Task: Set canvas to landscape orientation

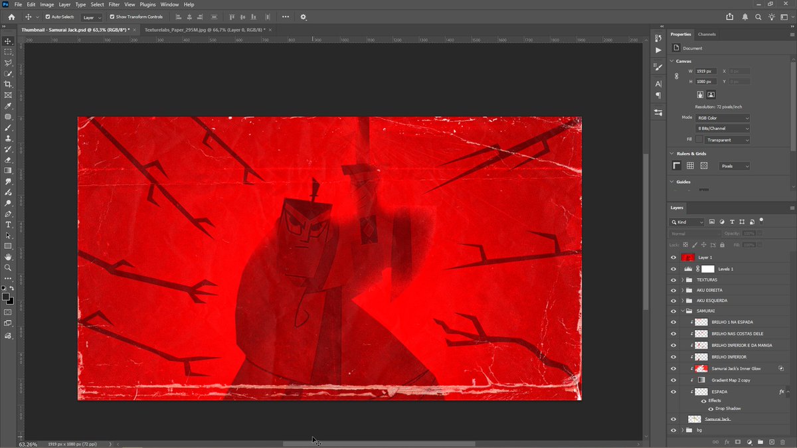Action: click(711, 95)
